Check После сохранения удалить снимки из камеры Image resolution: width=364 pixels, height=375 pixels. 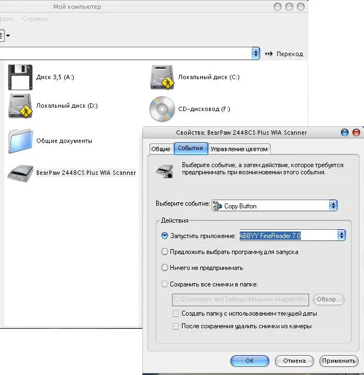point(175,326)
